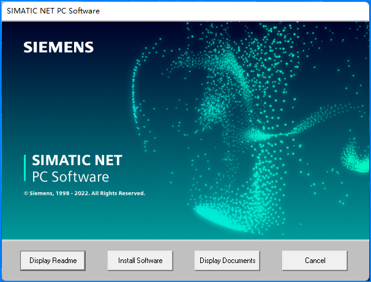Click the Siemens copyright notice text
This screenshot has width=371, height=282.
[x=84, y=193]
